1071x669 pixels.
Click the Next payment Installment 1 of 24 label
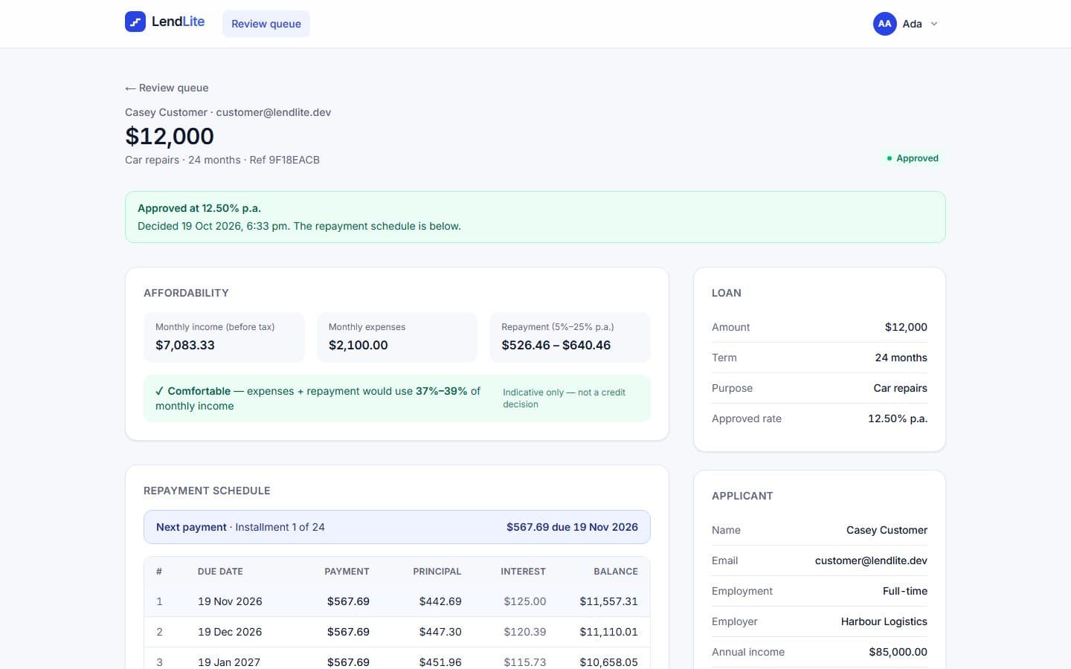coord(240,527)
